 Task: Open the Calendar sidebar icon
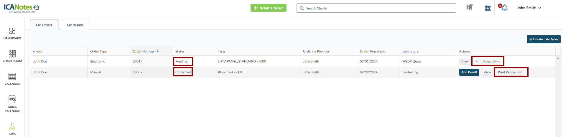pos(12,77)
